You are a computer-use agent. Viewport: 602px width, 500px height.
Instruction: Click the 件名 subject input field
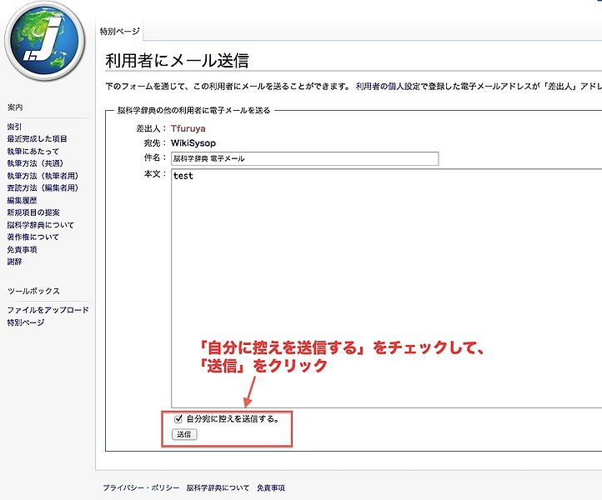click(x=304, y=158)
